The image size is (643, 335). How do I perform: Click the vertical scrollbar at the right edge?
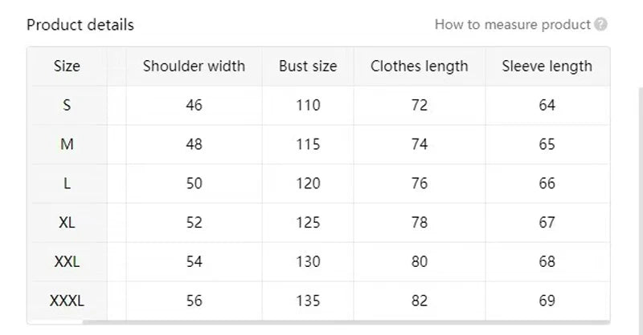(641, 204)
